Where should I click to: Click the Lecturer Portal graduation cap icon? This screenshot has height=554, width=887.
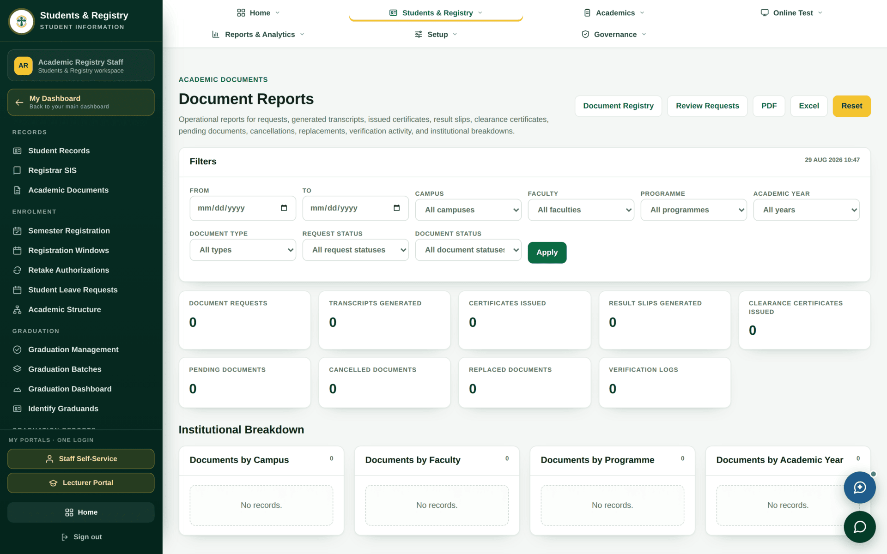coord(53,483)
